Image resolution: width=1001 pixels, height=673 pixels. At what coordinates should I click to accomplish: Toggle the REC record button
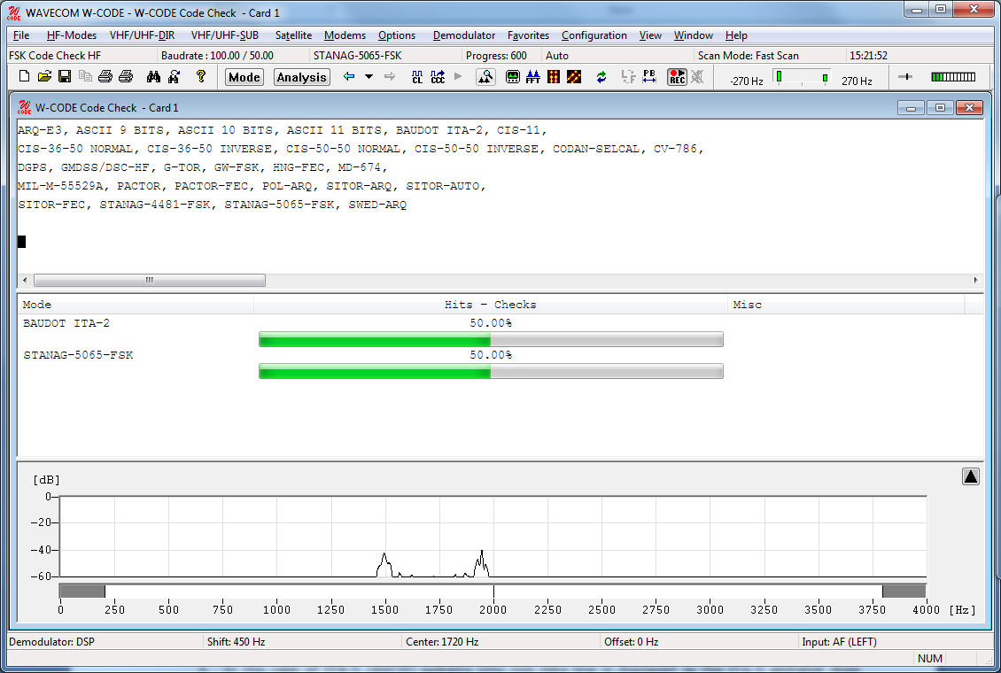pyautogui.click(x=677, y=76)
